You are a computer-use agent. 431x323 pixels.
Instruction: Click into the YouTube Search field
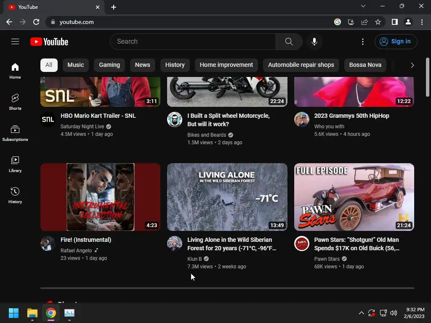[193, 42]
